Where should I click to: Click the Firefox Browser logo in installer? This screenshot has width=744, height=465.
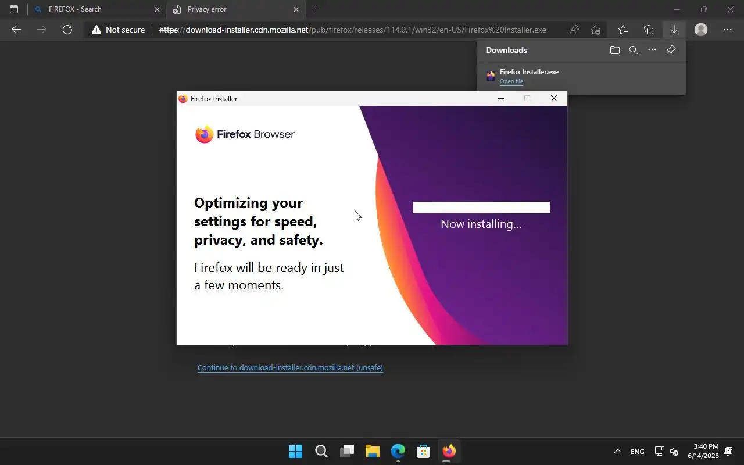(x=245, y=134)
